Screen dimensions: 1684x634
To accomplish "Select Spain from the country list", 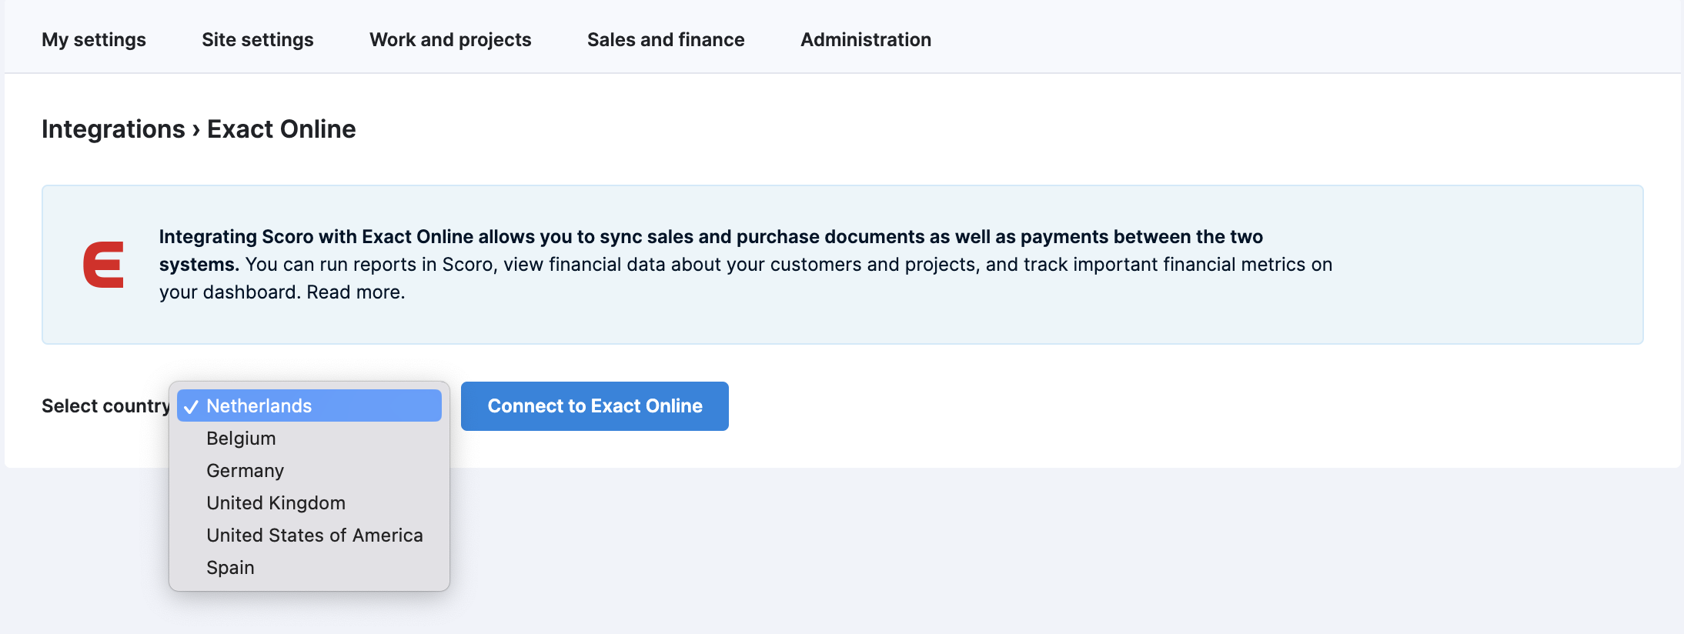I will (309, 567).
